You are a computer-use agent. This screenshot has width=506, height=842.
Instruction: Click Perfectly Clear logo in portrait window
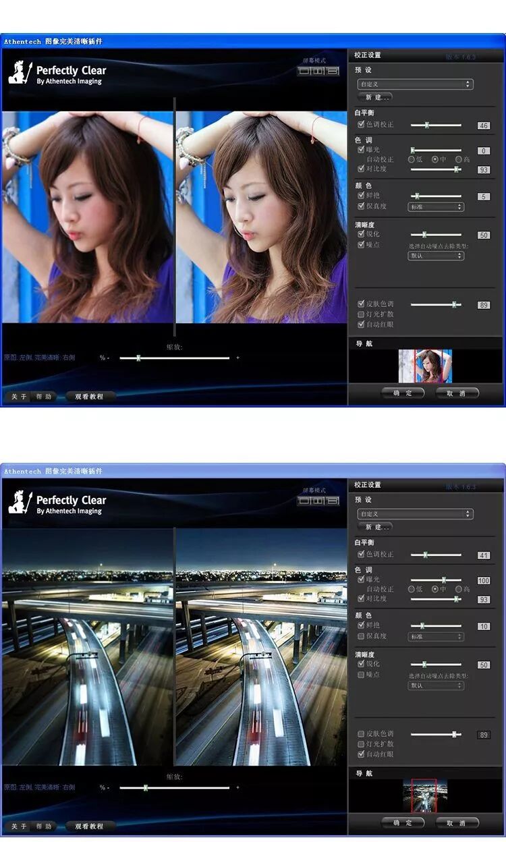(57, 74)
